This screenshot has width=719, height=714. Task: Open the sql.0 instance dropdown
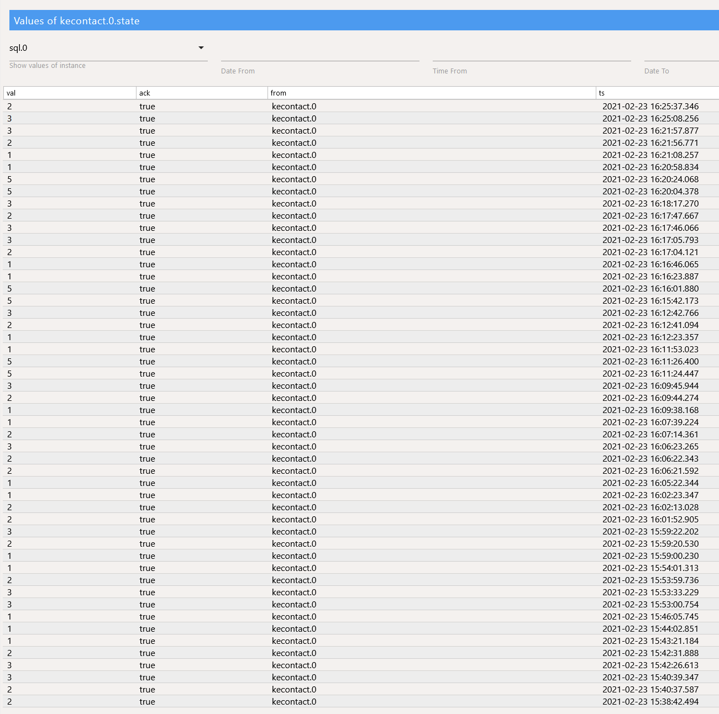click(x=108, y=49)
